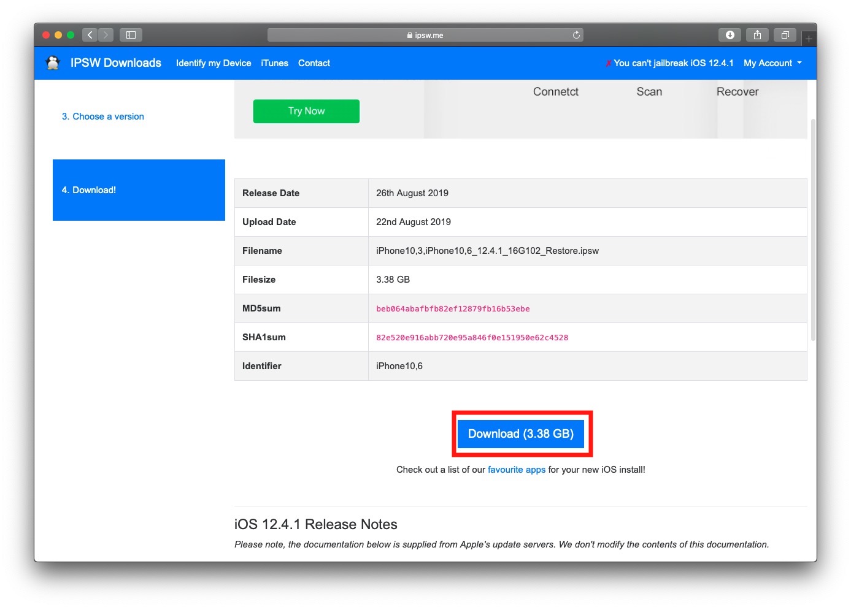This screenshot has height=607, width=851.
Task: Click the release date 26th August 2019
Action: (x=412, y=193)
